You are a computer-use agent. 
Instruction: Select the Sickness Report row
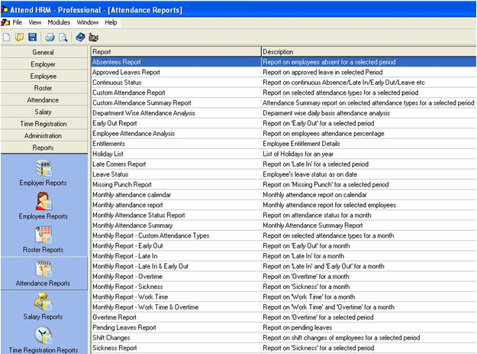click(x=283, y=348)
